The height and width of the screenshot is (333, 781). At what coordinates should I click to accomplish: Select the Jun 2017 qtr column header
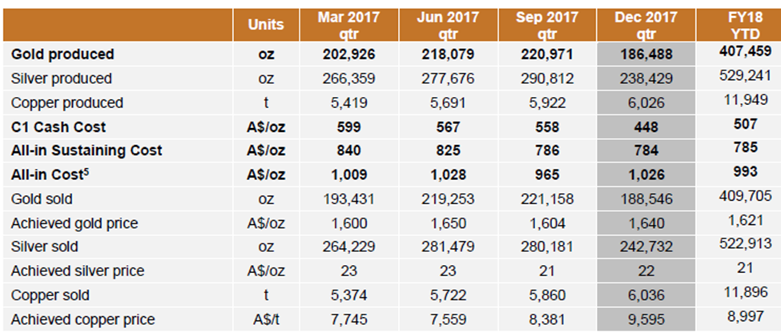(448, 25)
